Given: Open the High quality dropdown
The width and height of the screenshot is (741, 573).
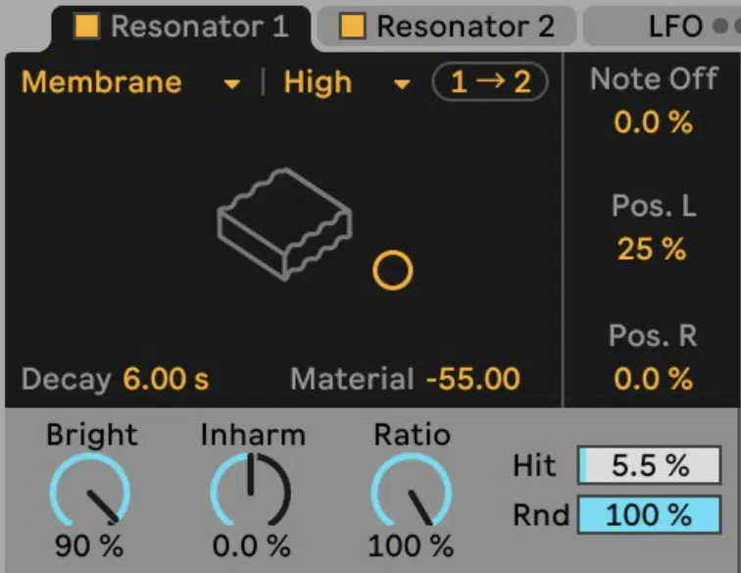Looking at the screenshot, I should point(347,82).
